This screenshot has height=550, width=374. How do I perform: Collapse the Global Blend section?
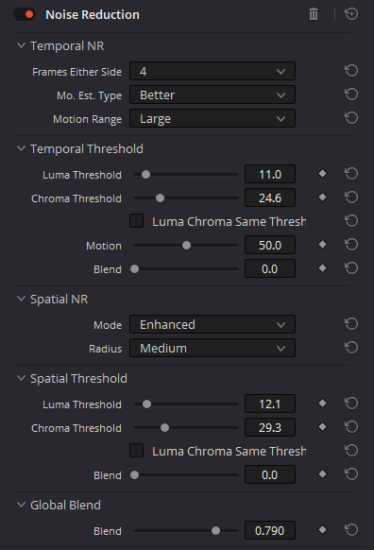[x=22, y=505]
